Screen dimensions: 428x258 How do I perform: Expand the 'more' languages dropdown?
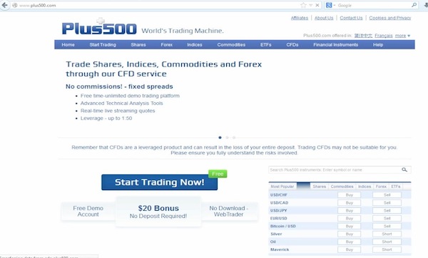point(402,36)
